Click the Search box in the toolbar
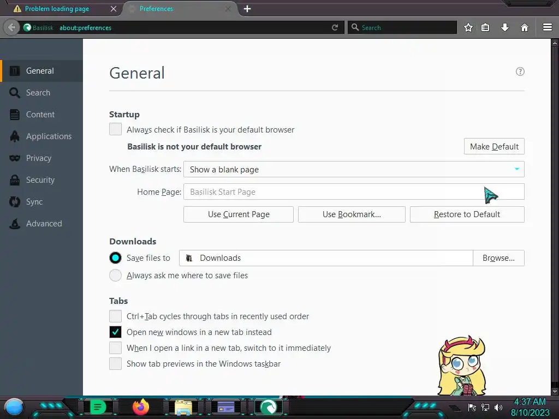The height and width of the screenshot is (419, 559). coord(402,27)
